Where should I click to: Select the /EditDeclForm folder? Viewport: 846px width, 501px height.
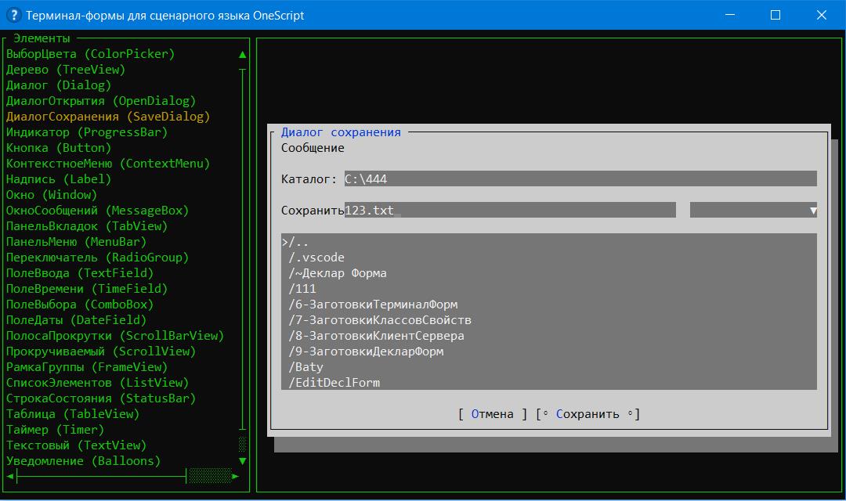pyautogui.click(x=334, y=383)
